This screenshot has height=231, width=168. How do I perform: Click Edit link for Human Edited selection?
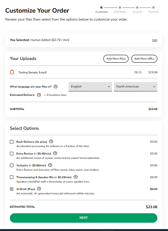[155, 40]
